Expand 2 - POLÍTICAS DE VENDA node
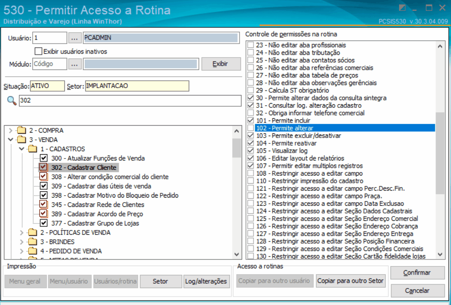The height and width of the screenshot is (305, 451). click(x=22, y=232)
